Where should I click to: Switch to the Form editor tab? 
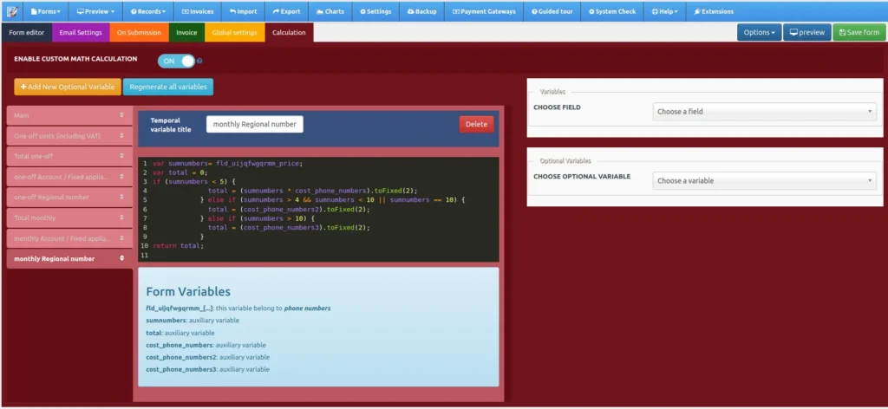27,33
